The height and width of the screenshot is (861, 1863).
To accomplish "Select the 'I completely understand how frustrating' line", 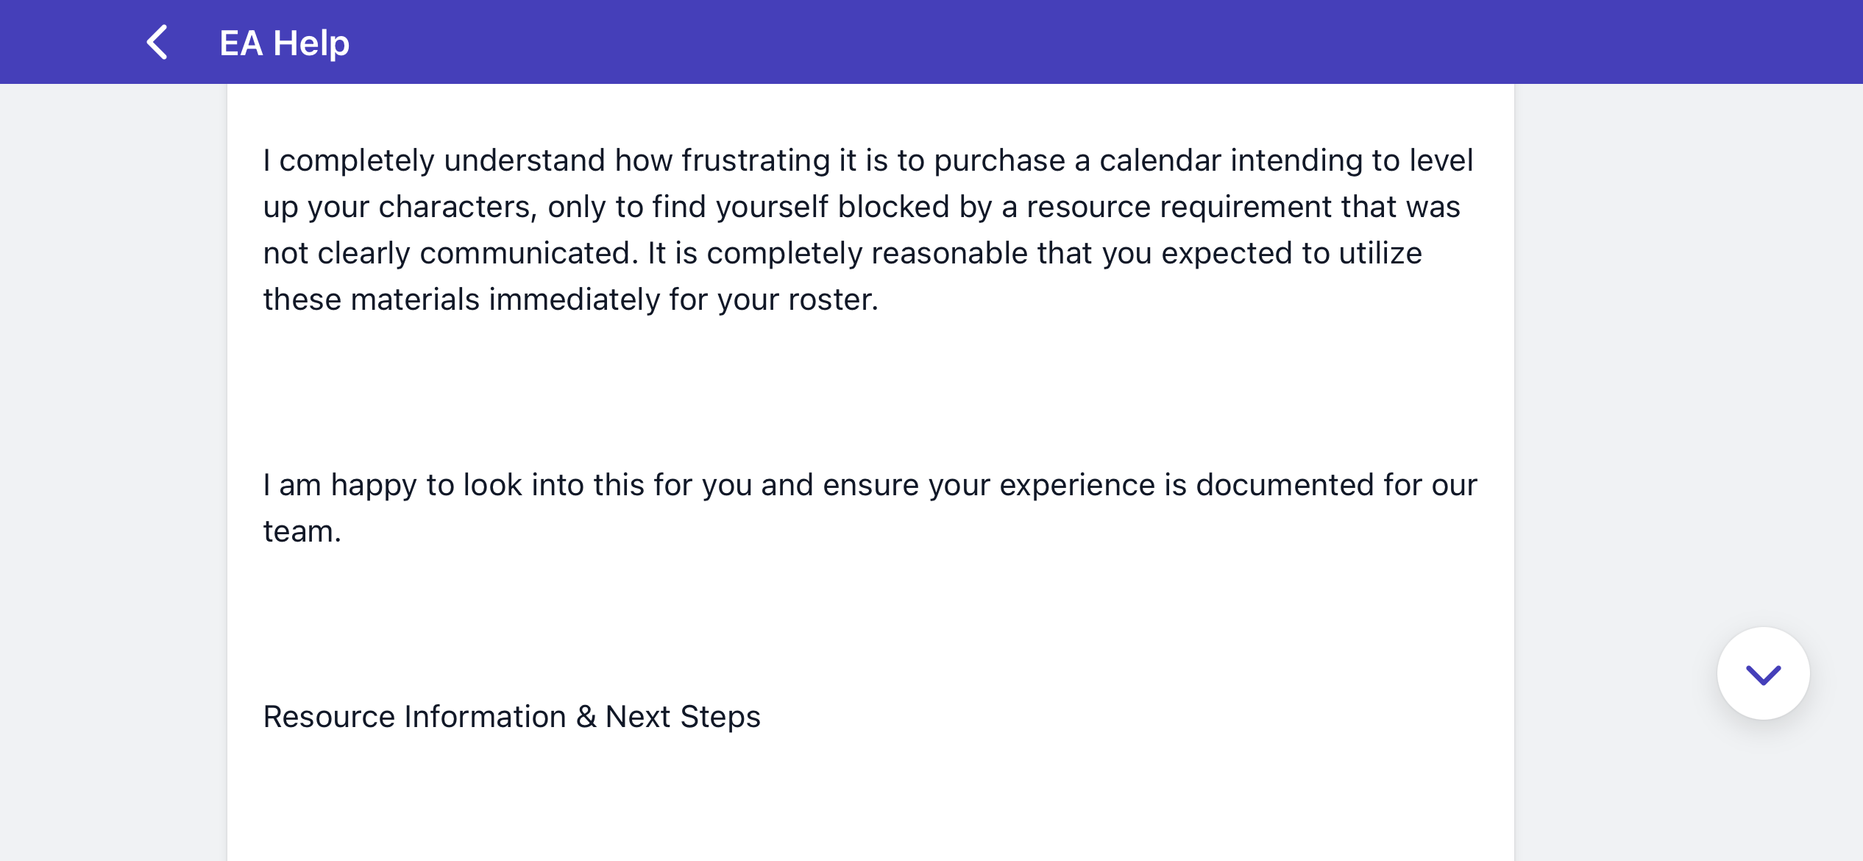I will tap(867, 160).
